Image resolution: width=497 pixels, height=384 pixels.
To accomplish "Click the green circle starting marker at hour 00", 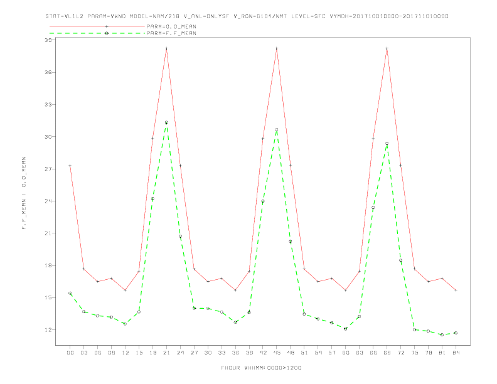I will coord(70,293).
